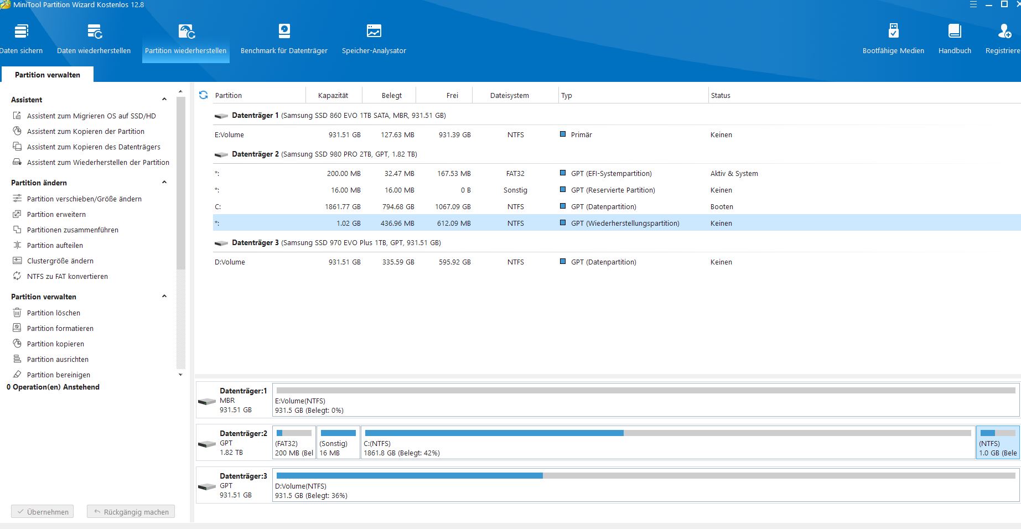Choose Partition formatieren action

60,328
